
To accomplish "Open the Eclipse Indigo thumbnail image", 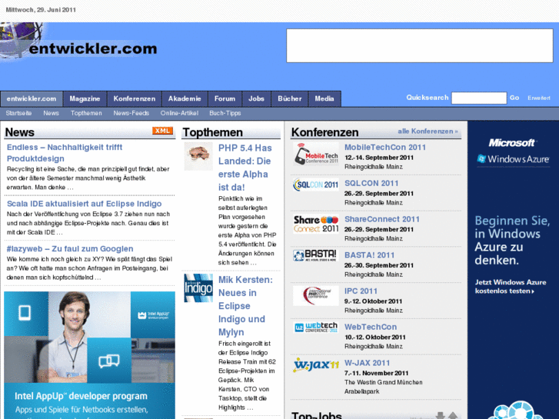I will click(198, 288).
